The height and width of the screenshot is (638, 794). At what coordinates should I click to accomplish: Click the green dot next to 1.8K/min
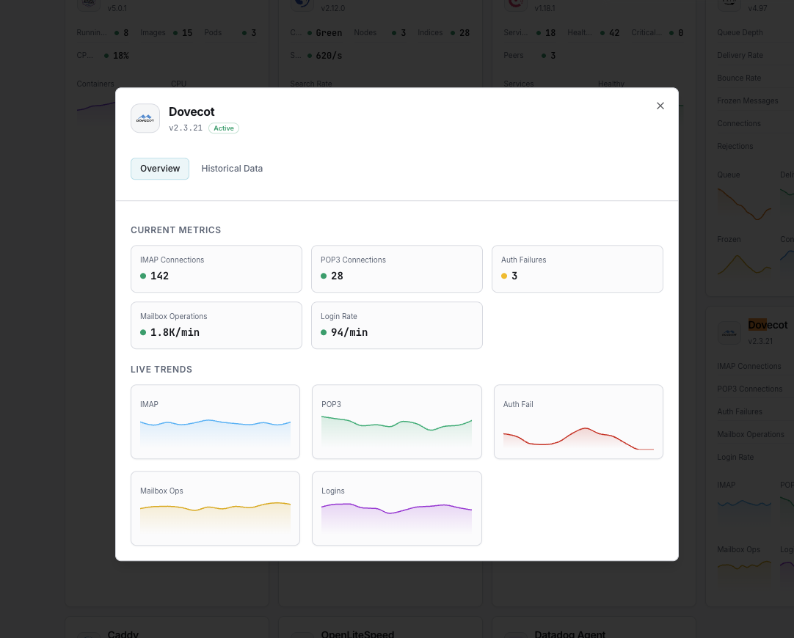144,332
